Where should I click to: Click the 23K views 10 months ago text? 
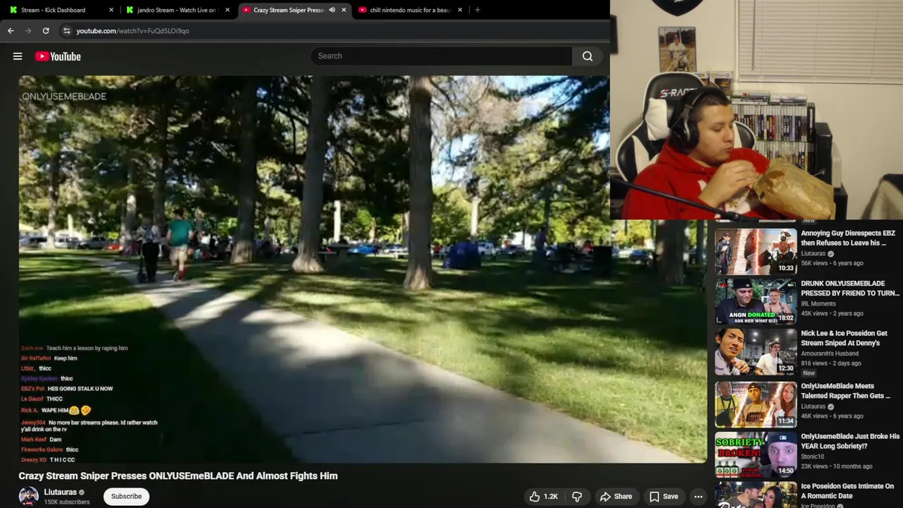[x=837, y=466]
